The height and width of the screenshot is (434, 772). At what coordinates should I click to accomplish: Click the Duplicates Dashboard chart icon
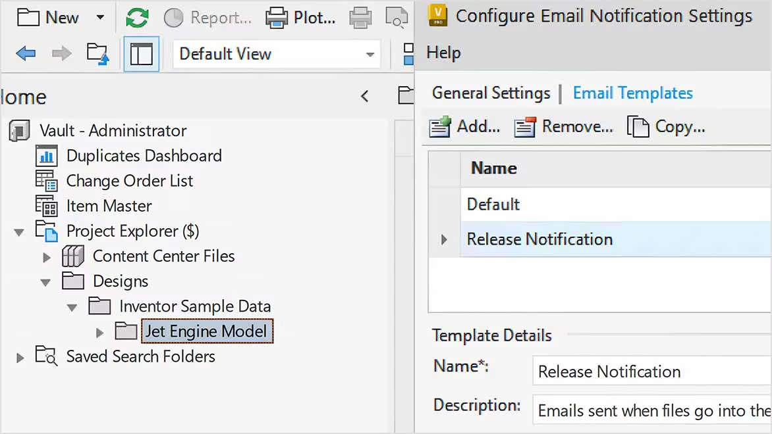[47, 156]
